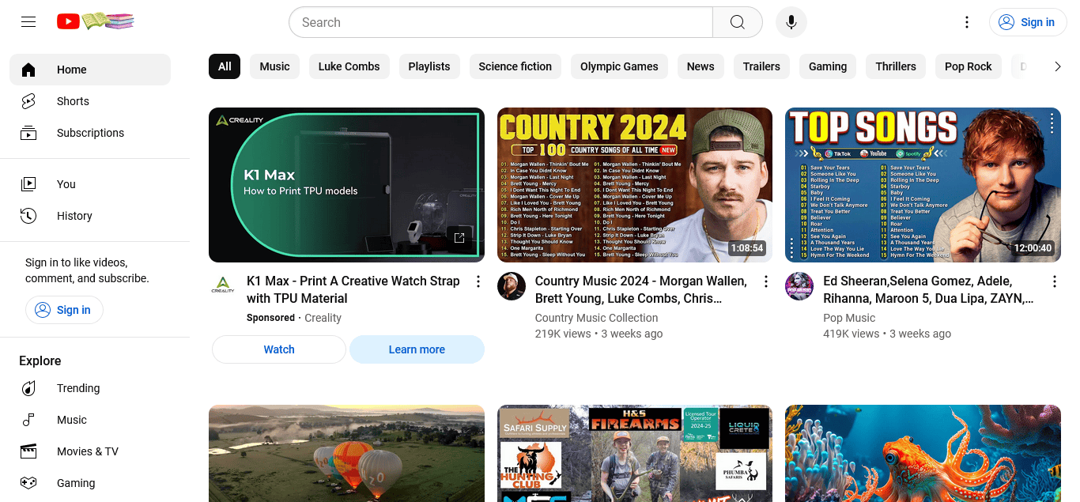Focus the Search input field

click(x=500, y=22)
